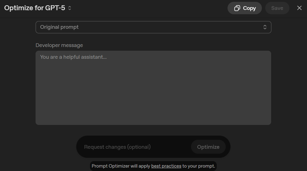Click the Save button
Image resolution: width=307 pixels, height=171 pixels.
(277, 8)
